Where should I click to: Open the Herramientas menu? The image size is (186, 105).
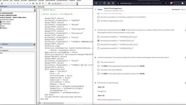point(50,1)
